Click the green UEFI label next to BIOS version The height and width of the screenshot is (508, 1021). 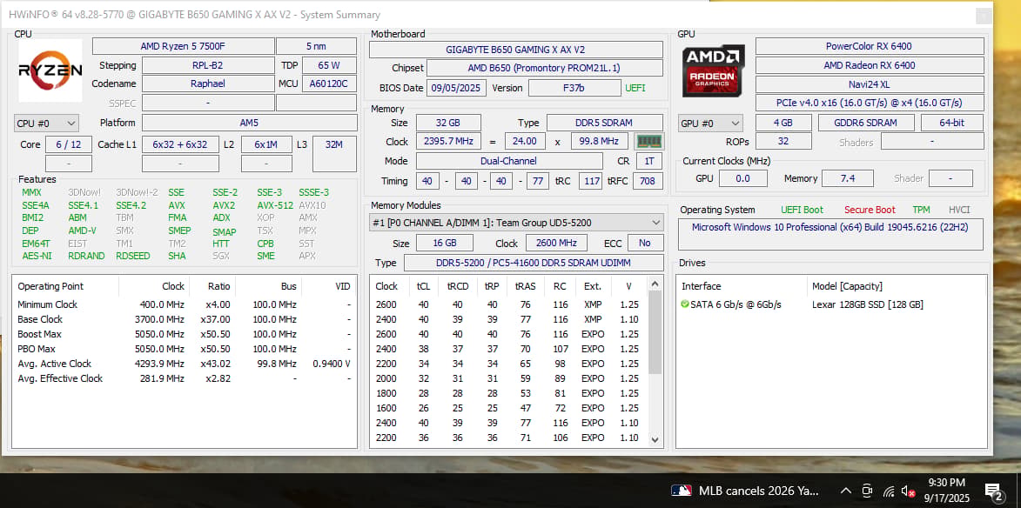635,88
